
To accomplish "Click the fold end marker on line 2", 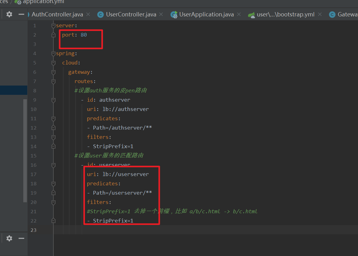I will (53, 35).
